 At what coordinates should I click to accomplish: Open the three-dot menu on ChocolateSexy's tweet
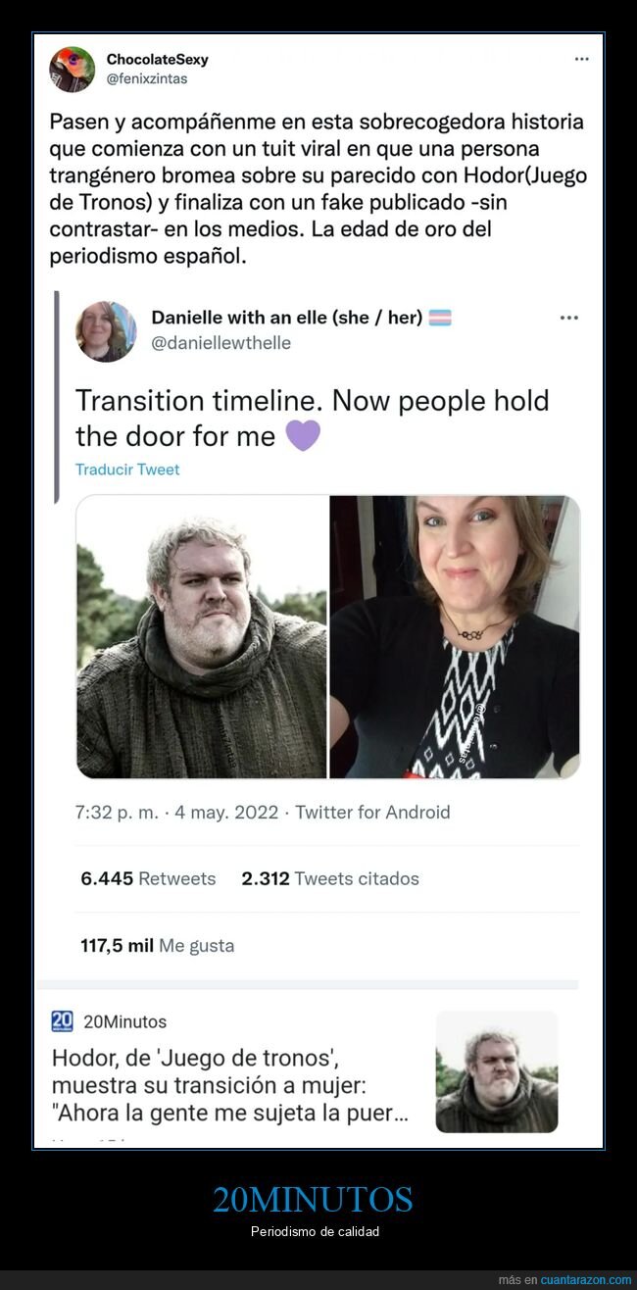581,59
